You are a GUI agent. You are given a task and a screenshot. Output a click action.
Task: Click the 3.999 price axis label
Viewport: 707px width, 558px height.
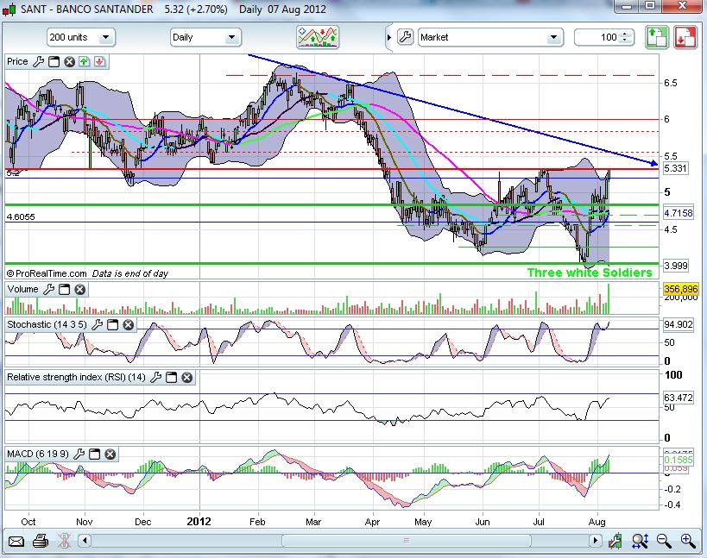[676, 266]
